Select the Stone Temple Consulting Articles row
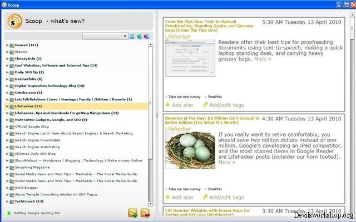 [x=76, y=195]
